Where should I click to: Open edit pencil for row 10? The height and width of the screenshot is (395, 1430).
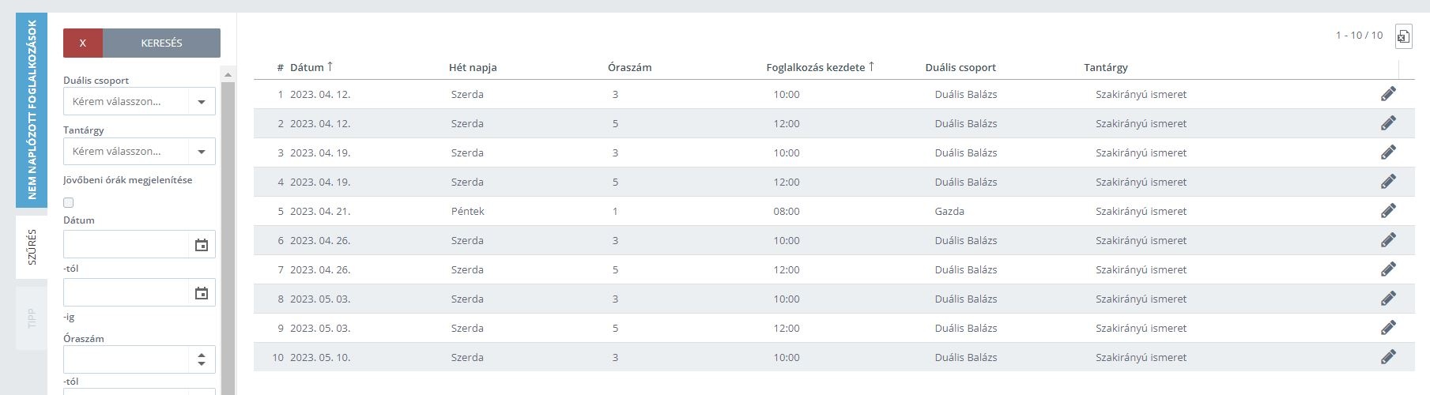(x=1388, y=357)
